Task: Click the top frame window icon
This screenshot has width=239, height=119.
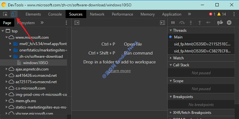Action: 8,31
